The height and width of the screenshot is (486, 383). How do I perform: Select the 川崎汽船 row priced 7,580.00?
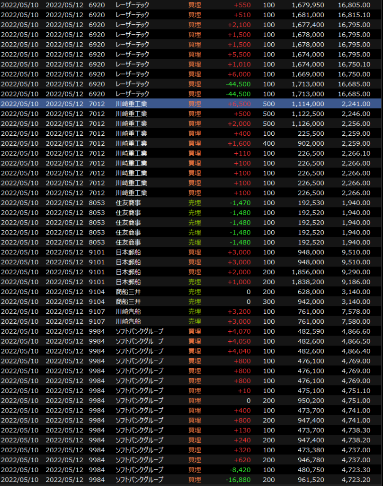click(189, 322)
